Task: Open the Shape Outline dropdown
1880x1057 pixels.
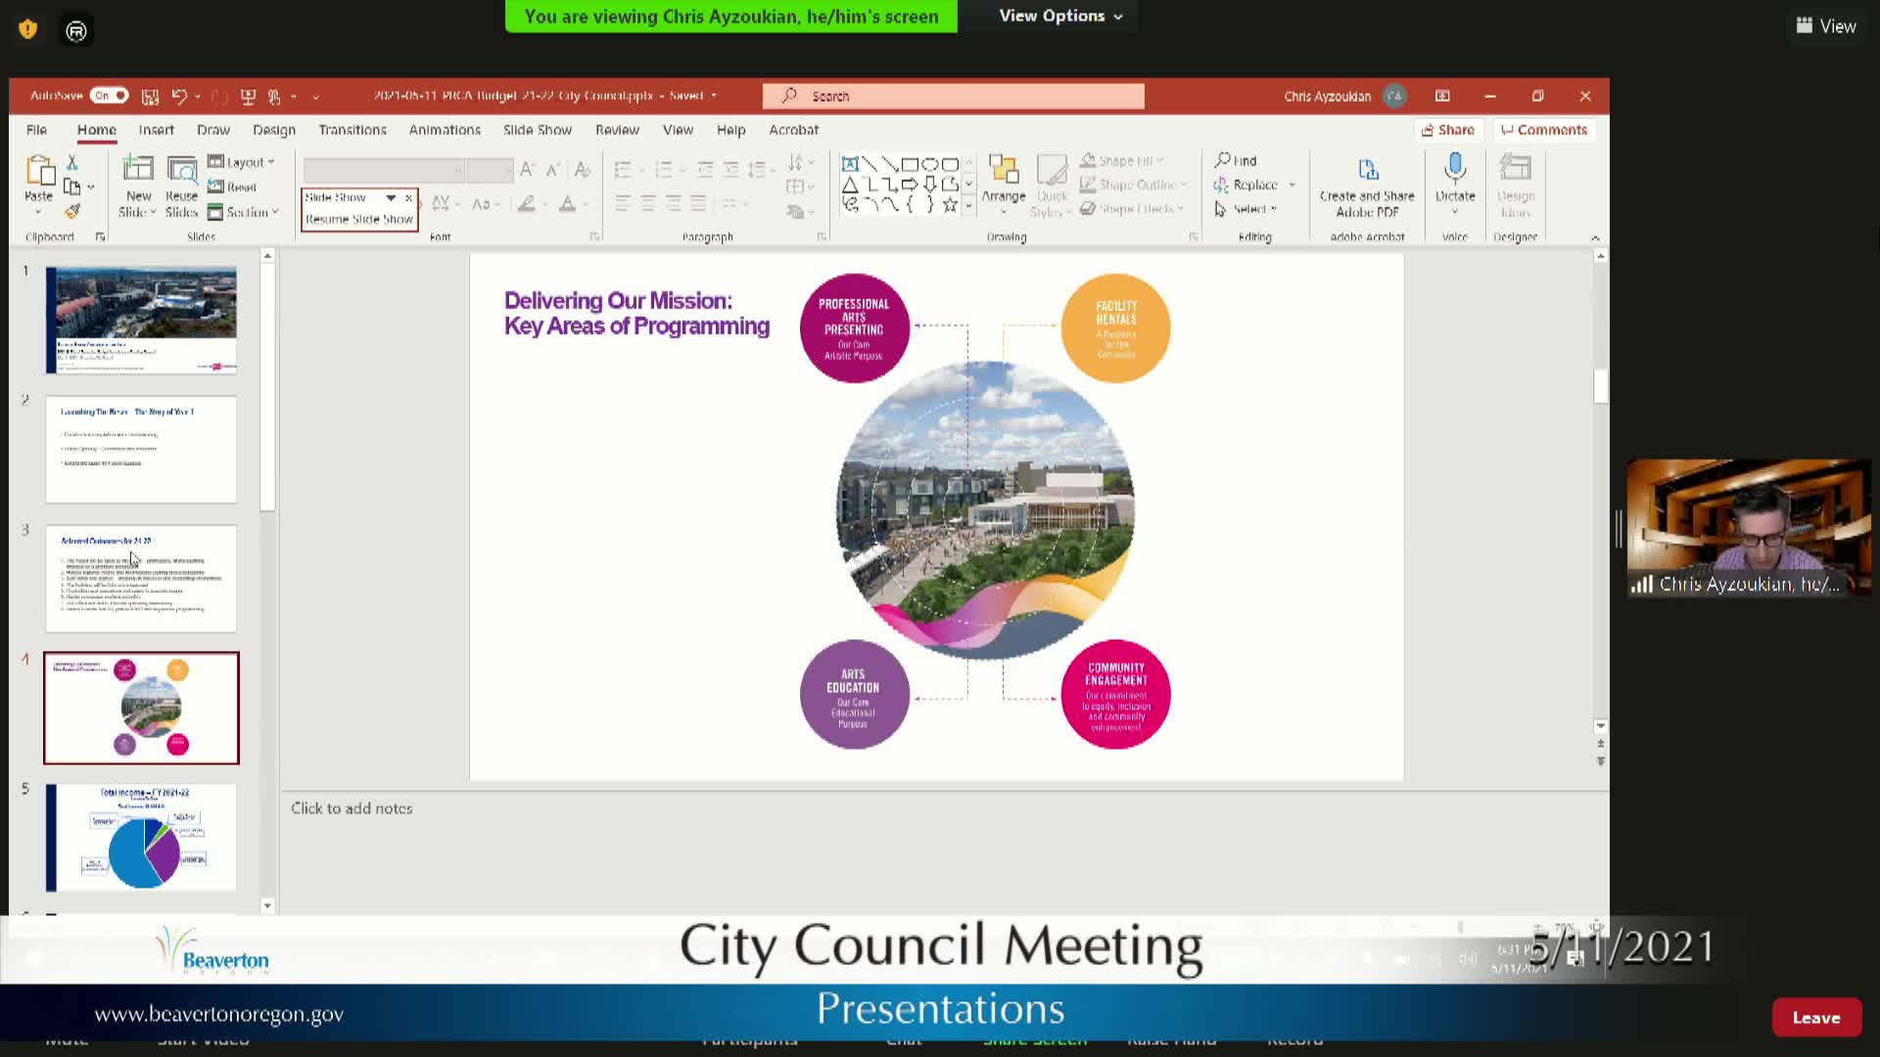Action: coord(1134,185)
